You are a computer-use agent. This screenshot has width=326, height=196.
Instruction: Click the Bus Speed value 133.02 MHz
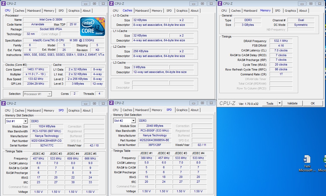(35, 79)
